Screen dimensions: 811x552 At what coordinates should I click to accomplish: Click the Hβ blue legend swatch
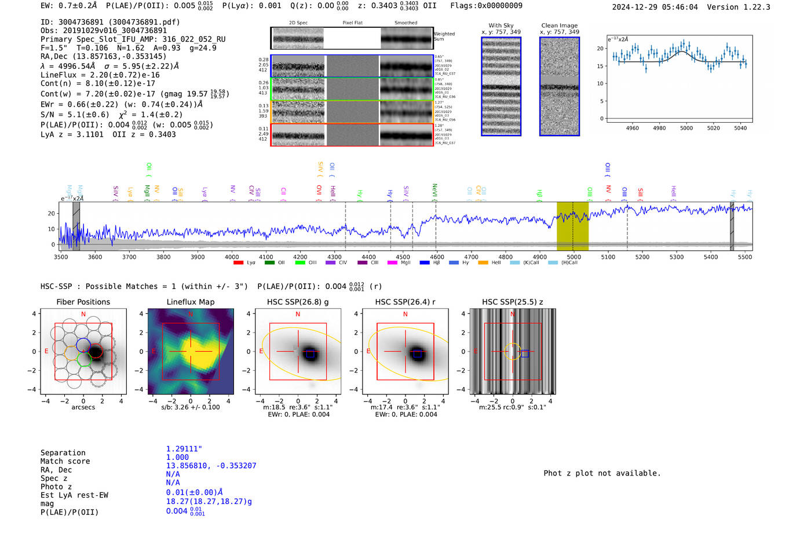[425, 263]
